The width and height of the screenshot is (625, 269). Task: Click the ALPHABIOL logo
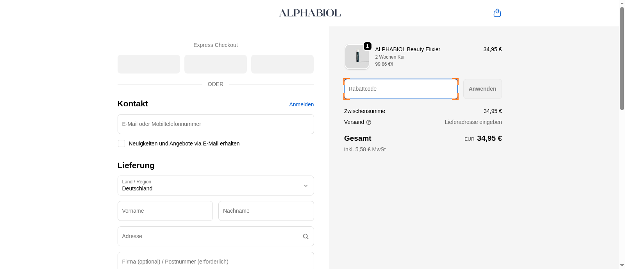point(310,13)
